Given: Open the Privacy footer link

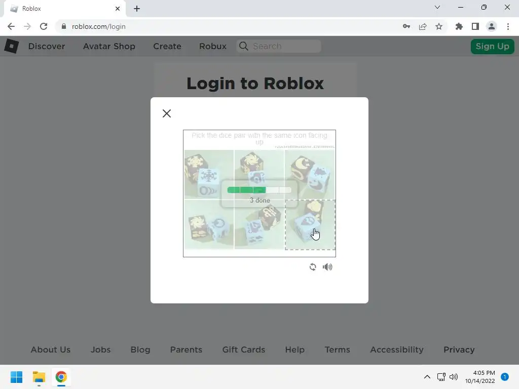Looking at the screenshot, I should click(459, 349).
